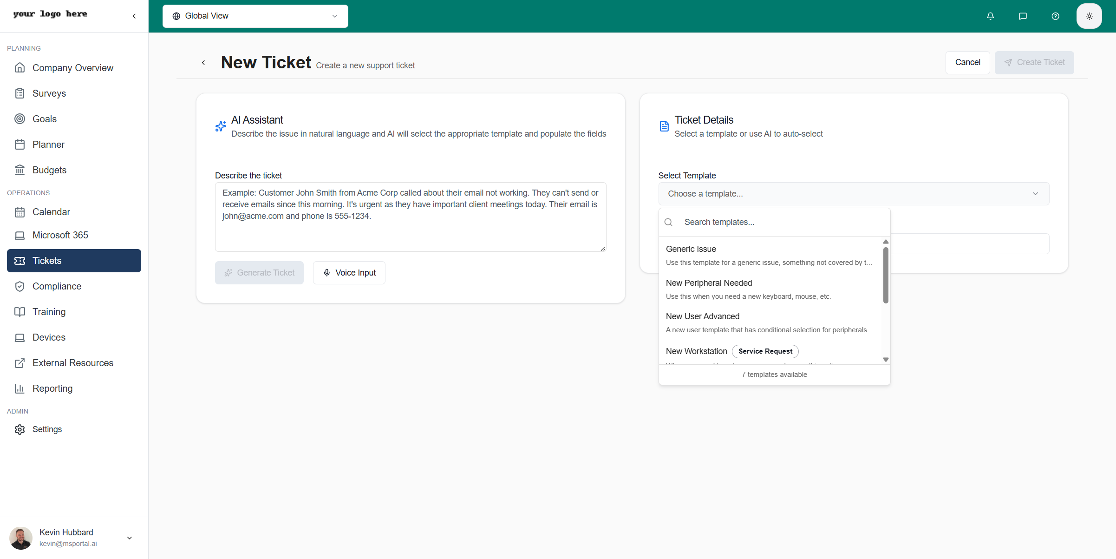
Task: Expand the Kevin Hubbard user menu
Action: point(130,538)
